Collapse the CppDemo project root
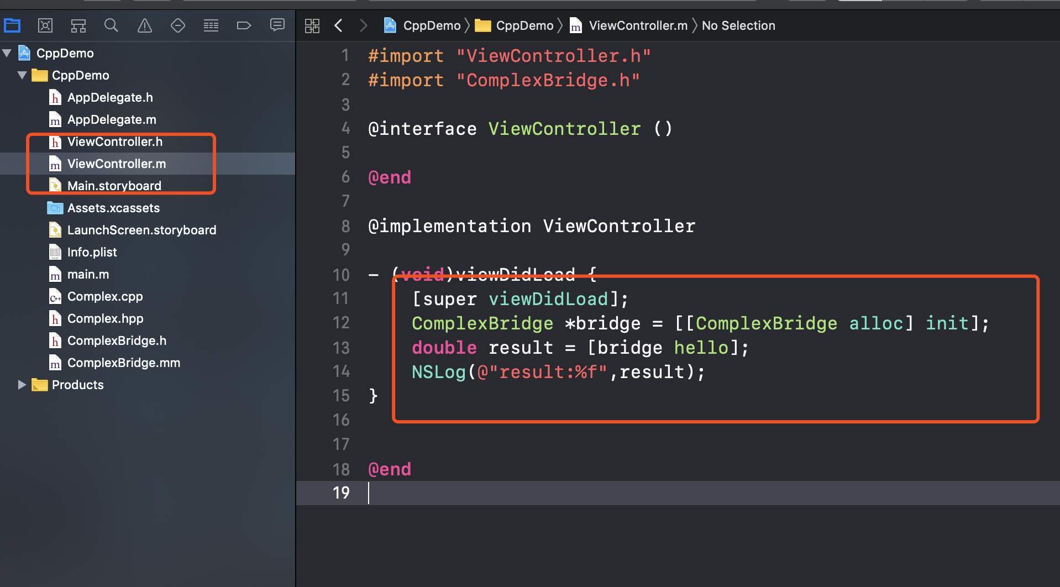 coord(7,53)
